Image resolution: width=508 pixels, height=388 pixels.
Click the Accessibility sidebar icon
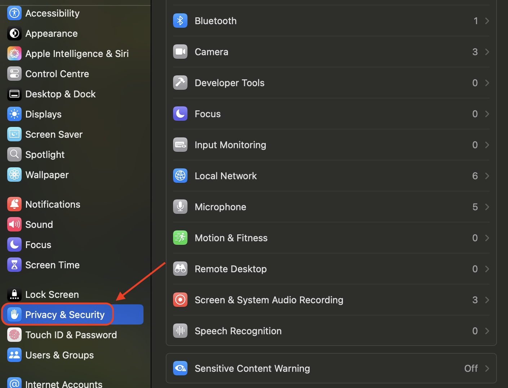(14, 13)
